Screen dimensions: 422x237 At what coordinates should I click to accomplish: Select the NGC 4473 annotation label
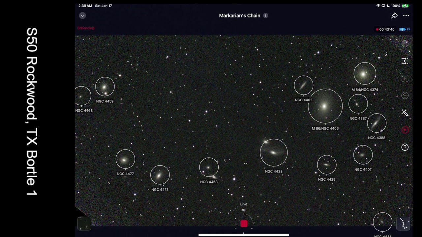(x=160, y=190)
